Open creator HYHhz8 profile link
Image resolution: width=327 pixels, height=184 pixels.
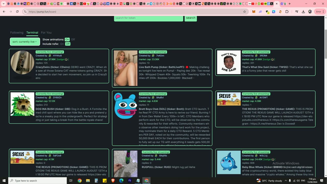coord(57,56)
